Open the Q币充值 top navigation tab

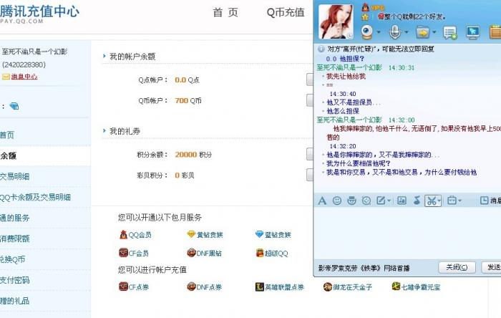coord(286,12)
